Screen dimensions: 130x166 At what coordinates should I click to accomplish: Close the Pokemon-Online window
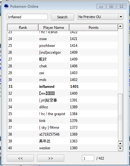coord(121,7)
